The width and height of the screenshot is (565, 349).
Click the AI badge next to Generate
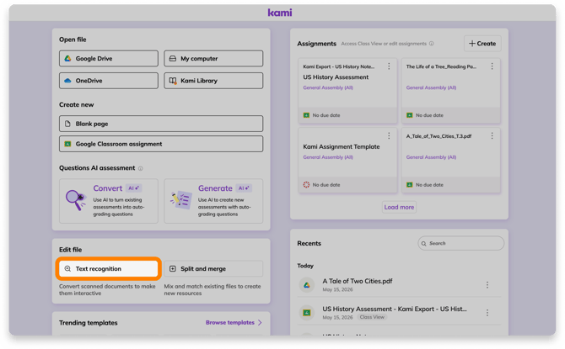(x=244, y=188)
